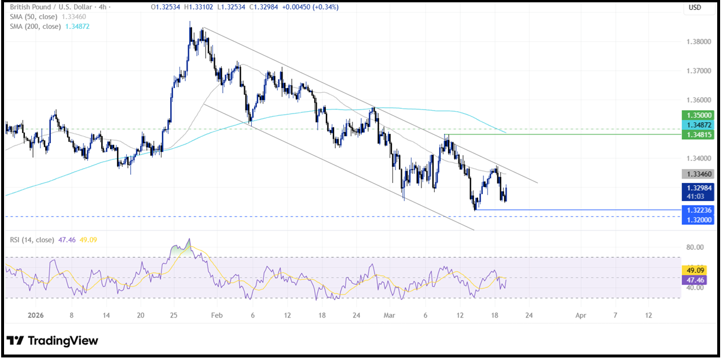Select the green 1.35000 resistance level label
Viewport: 723px width, 358px height.
pos(699,115)
